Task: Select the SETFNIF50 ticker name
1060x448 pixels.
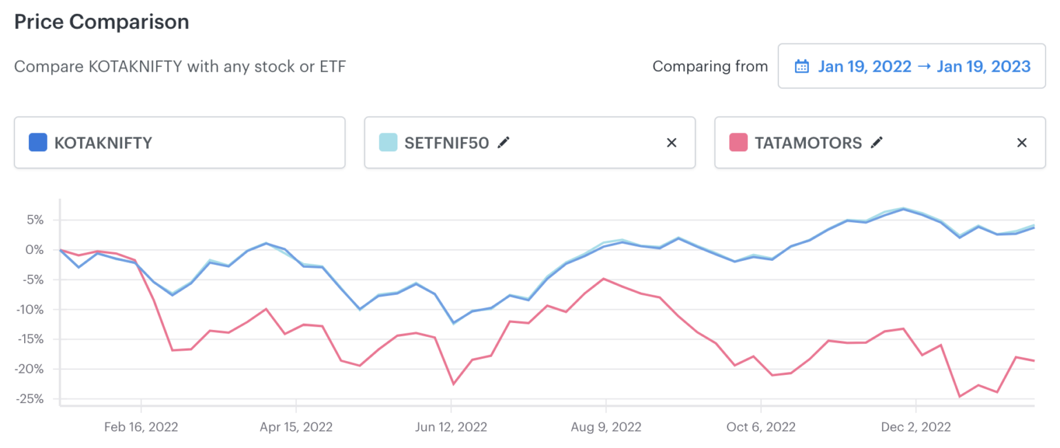Action: (446, 143)
